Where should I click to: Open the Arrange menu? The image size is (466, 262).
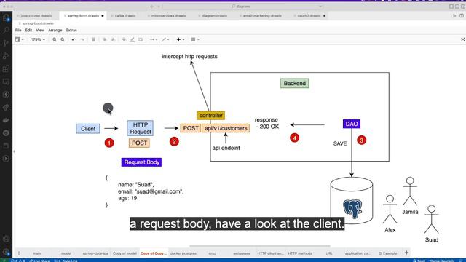click(55, 31)
